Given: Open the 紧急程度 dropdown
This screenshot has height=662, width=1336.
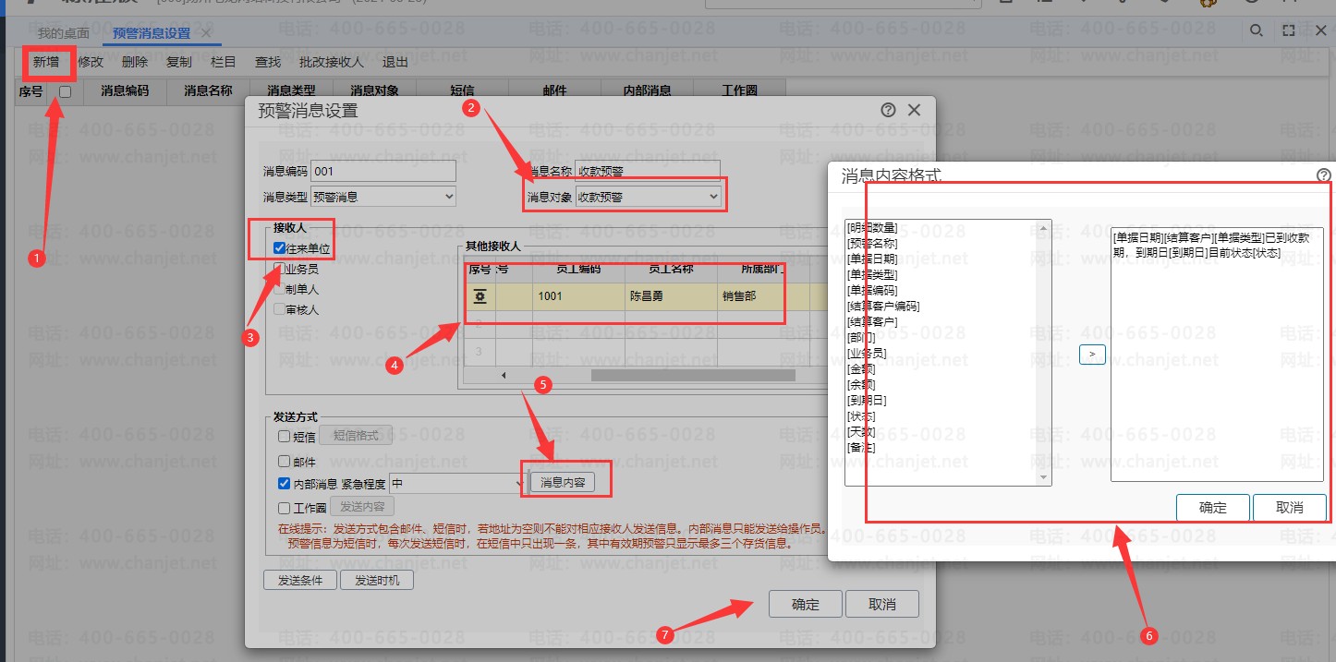Looking at the screenshot, I should pos(457,483).
